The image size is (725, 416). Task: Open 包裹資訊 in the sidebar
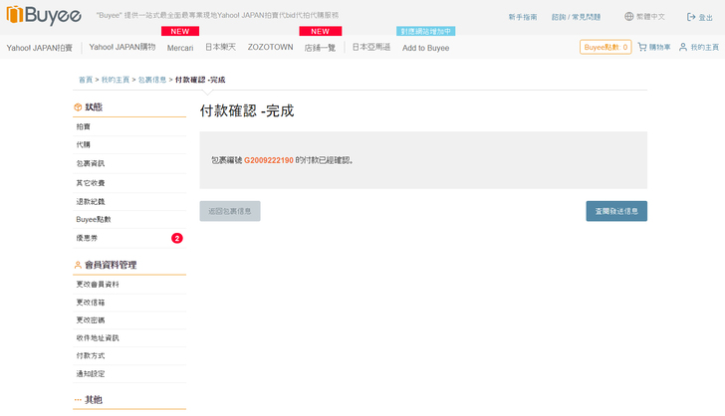tap(90, 163)
